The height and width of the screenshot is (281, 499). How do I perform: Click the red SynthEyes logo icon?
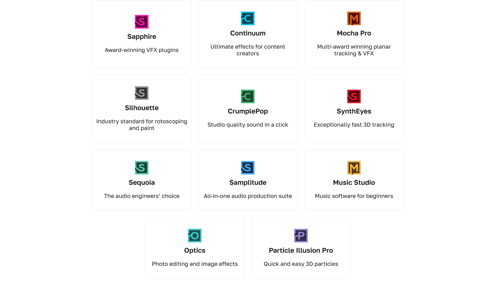(354, 96)
